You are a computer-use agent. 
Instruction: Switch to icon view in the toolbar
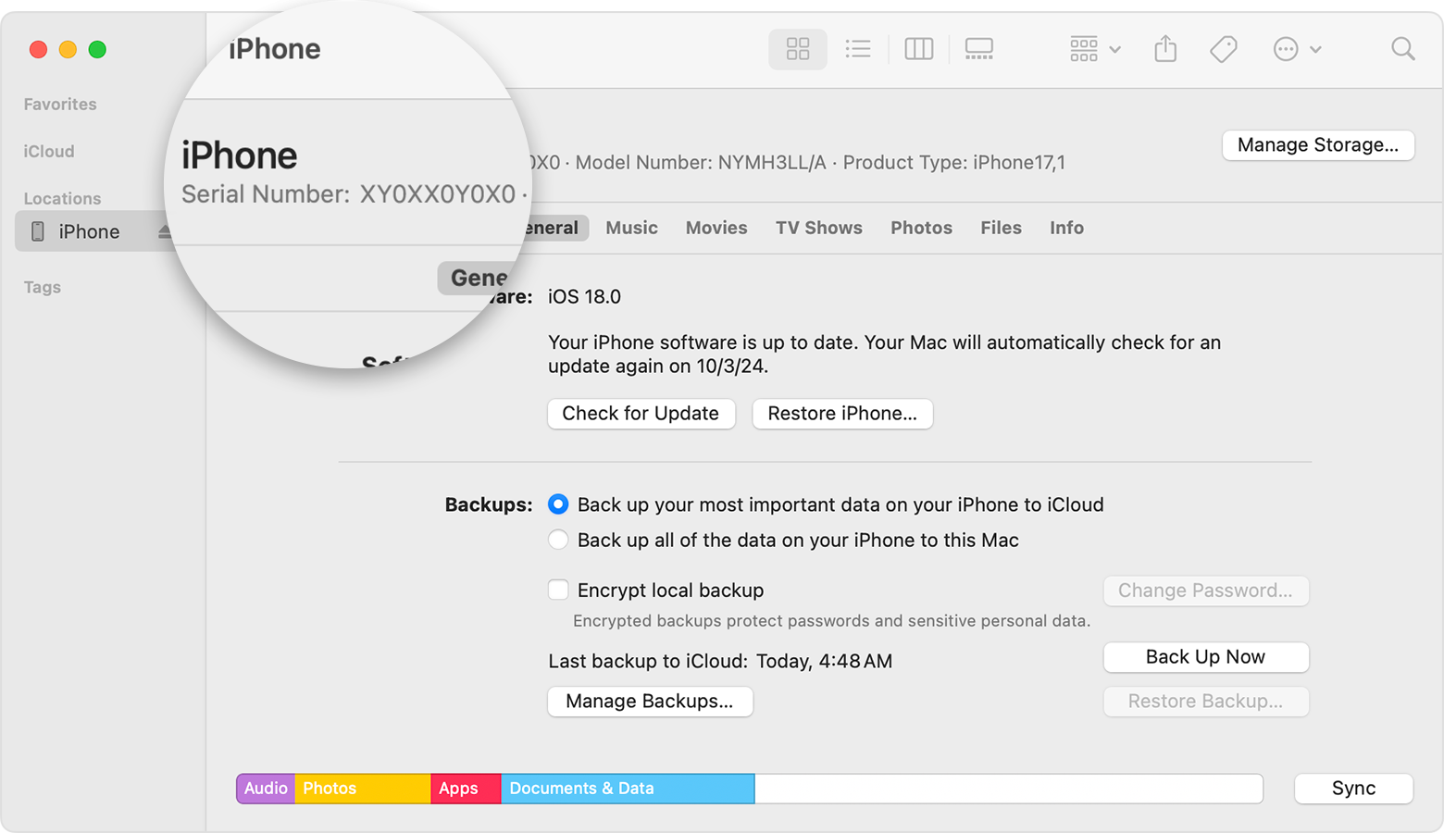click(797, 49)
